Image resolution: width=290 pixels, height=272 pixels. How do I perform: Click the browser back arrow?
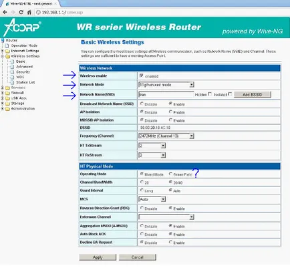5,12
